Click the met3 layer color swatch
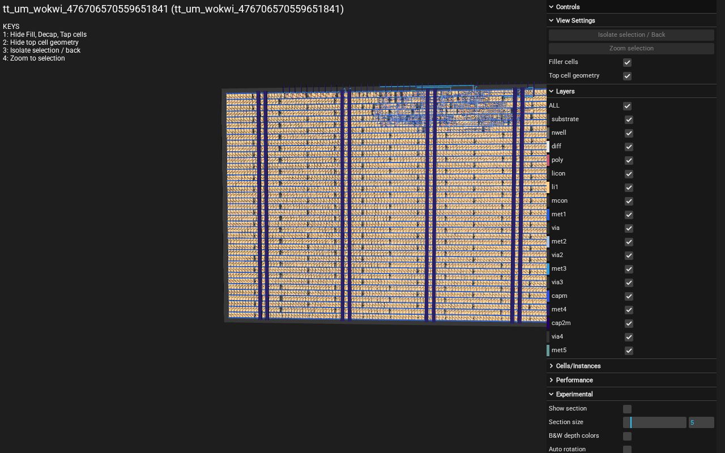This screenshot has width=725, height=453. point(548,269)
